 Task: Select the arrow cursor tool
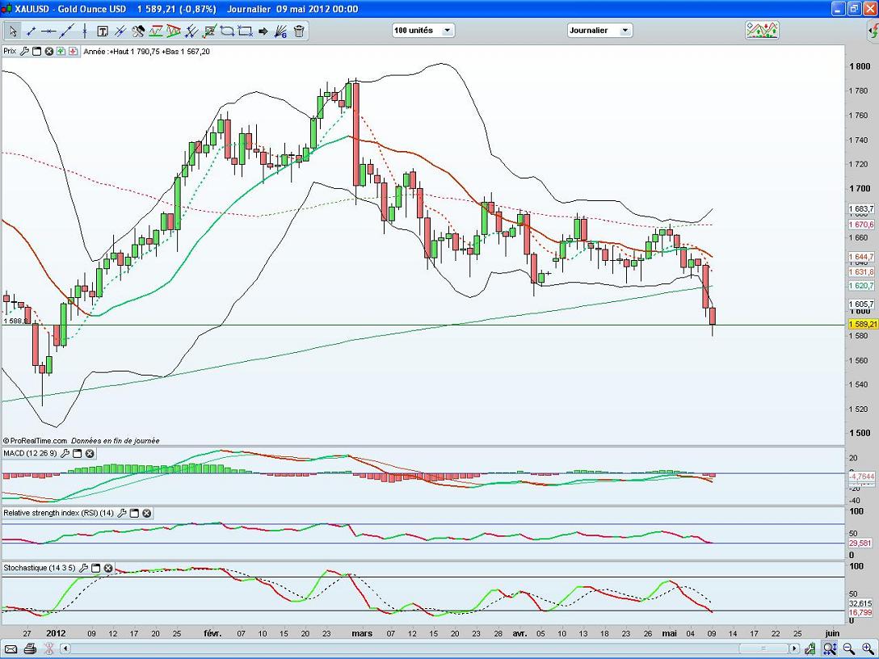tap(13, 31)
